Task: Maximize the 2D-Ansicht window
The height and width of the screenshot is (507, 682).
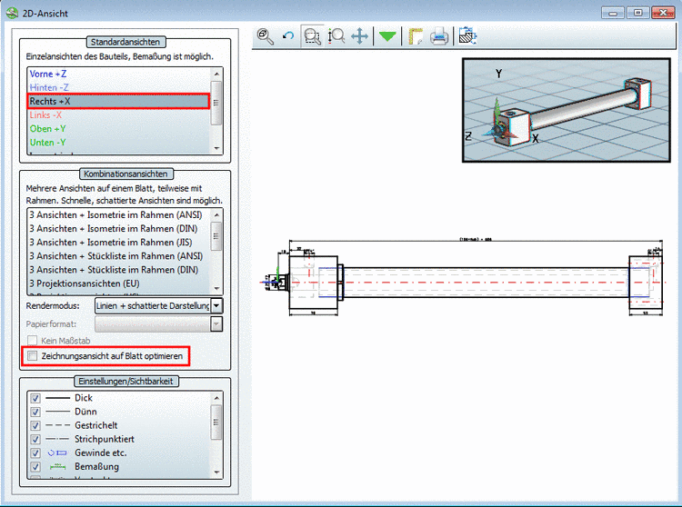Action: pos(637,13)
